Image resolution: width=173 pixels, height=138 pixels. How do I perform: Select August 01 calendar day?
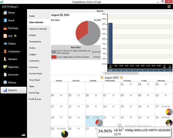coord(129,88)
